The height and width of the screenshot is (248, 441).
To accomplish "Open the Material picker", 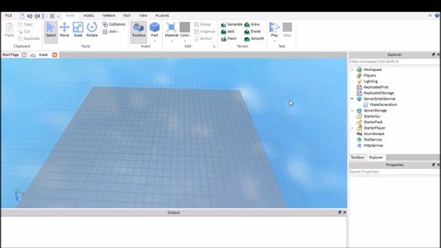I will click(x=172, y=30).
